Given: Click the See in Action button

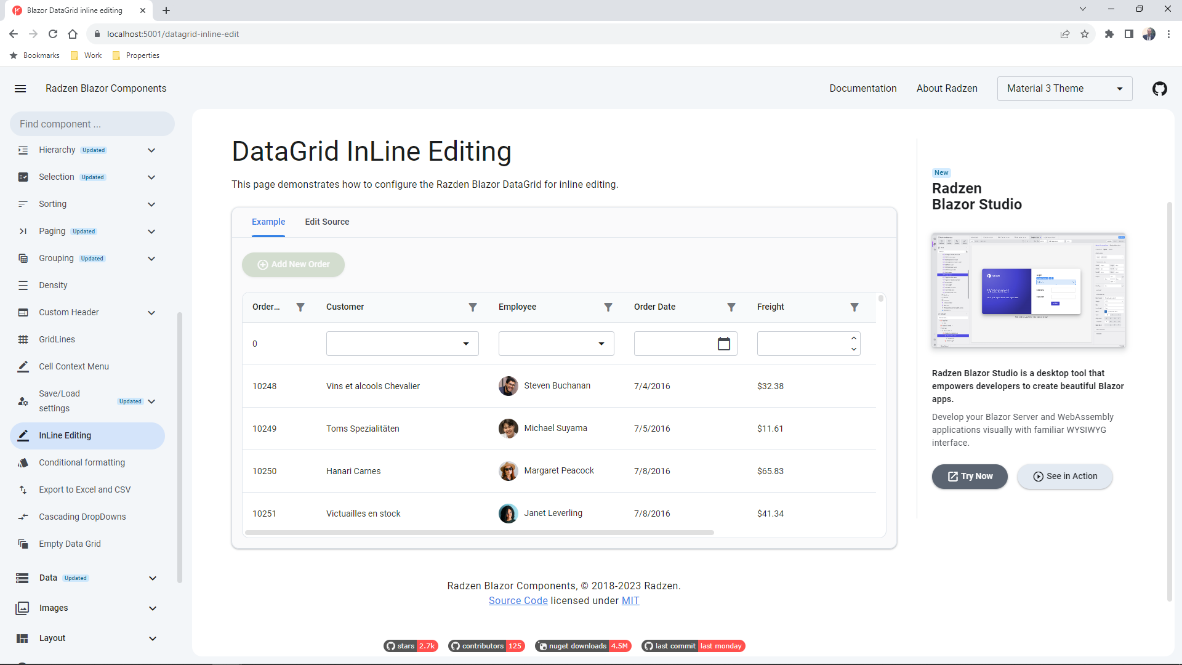Looking at the screenshot, I should (x=1064, y=477).
